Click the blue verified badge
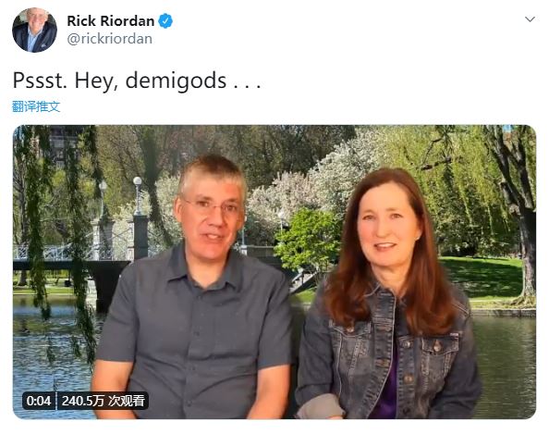Image resolution: width=549 pixels, height=434 pixels. coord(165,21)
